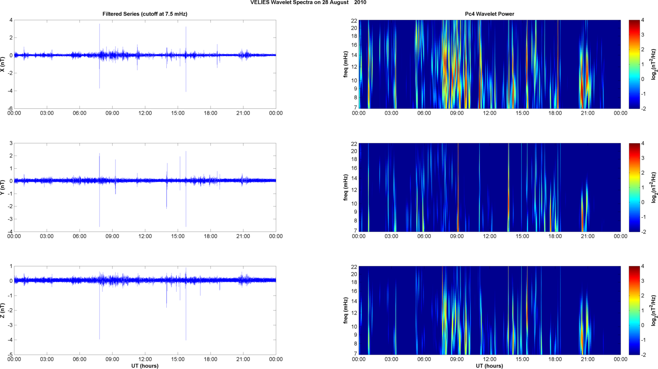Click UT (hours) label under Z series plot

point(145,366)
